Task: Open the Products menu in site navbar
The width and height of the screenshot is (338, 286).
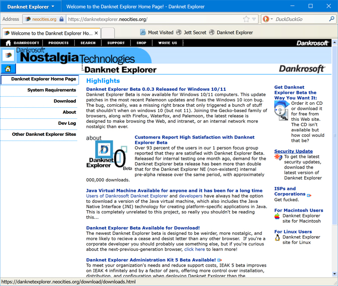Action: [58, 43]
